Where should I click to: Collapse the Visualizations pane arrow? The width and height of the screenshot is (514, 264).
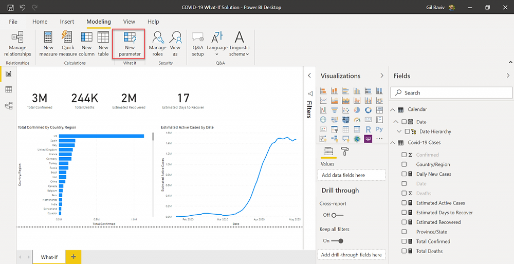coord(381,76)
